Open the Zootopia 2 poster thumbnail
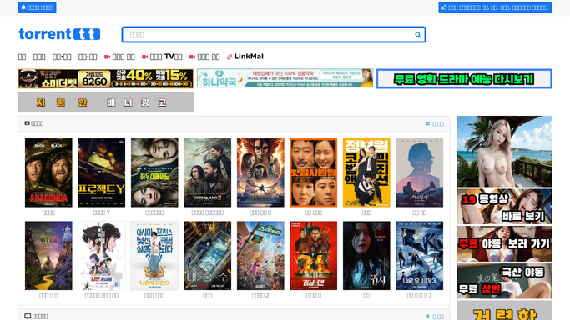The width and height of the screenshot is (570, 320). (260, 256)
